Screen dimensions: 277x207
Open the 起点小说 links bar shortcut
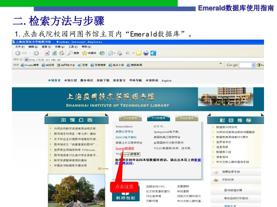point(116,65)
